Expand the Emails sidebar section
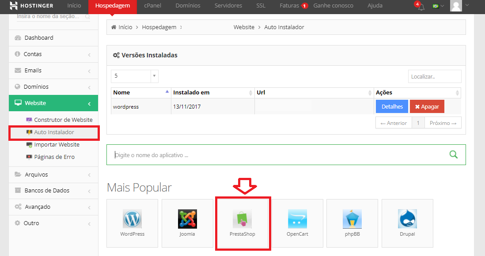This screenshot has height=256, width=485. point(53,71)
